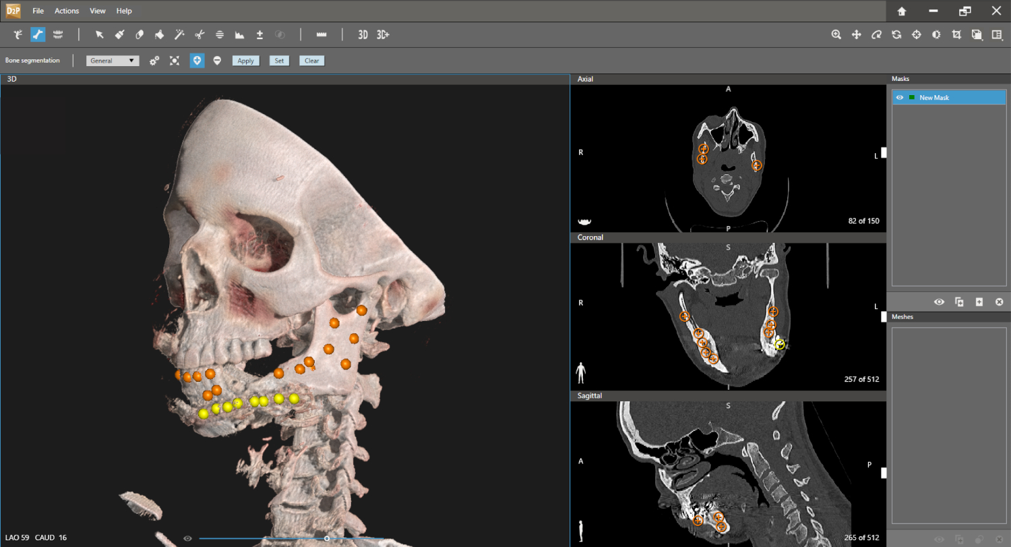The image size is (1011, 547).
Task: Open the layout selector dropdown
Action: click(x=997, y=34)
